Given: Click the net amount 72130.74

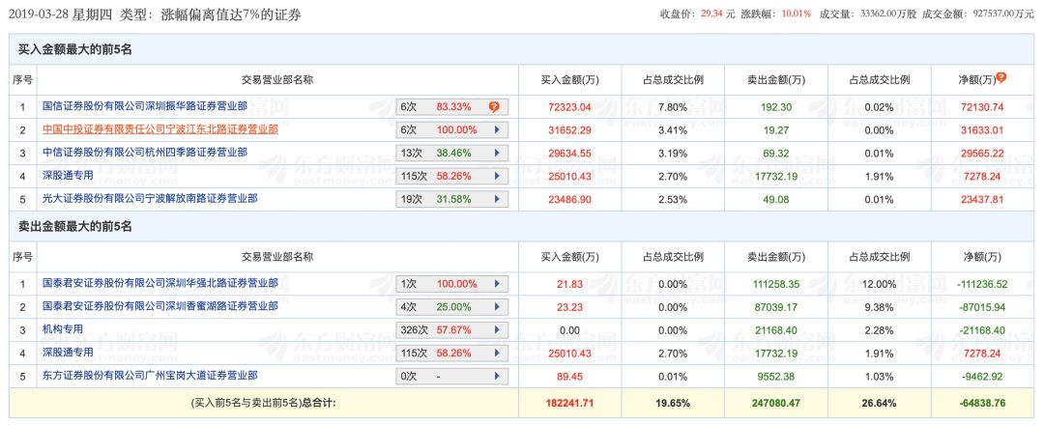Looking at the screenshot, I should pos(982,107).
